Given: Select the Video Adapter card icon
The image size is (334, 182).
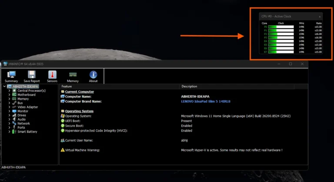Looking at the screenshot, I should tap(14, 107).
